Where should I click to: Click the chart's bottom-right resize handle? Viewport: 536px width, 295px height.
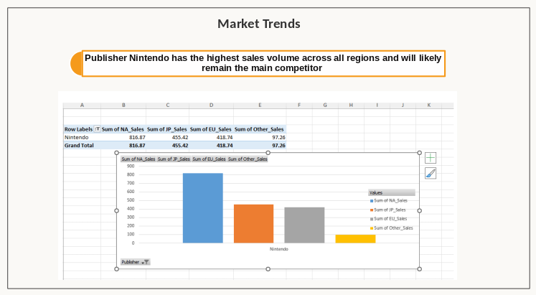point(420,269)
